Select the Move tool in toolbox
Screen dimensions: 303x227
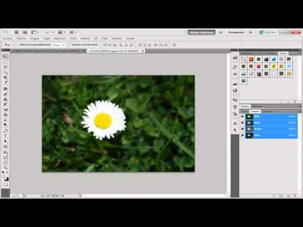click(6, 57)
